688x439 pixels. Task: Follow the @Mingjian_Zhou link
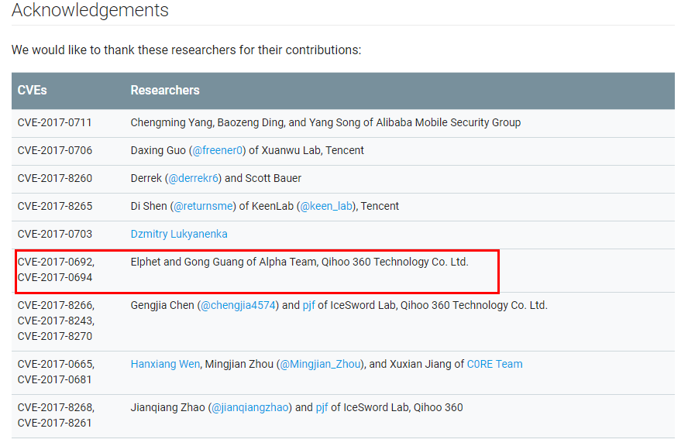(320, 364)
